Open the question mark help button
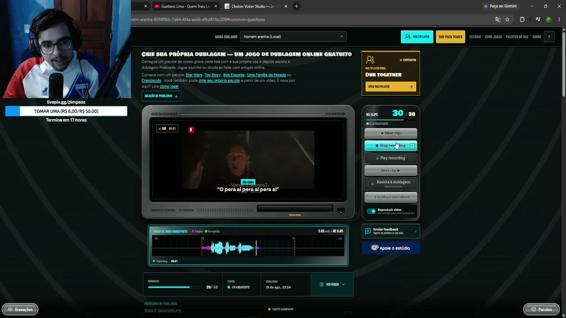 [549, 37]
